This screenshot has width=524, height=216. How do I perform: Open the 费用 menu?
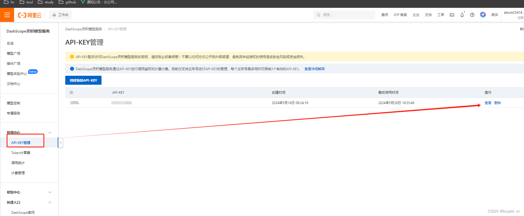click(384, 15)
